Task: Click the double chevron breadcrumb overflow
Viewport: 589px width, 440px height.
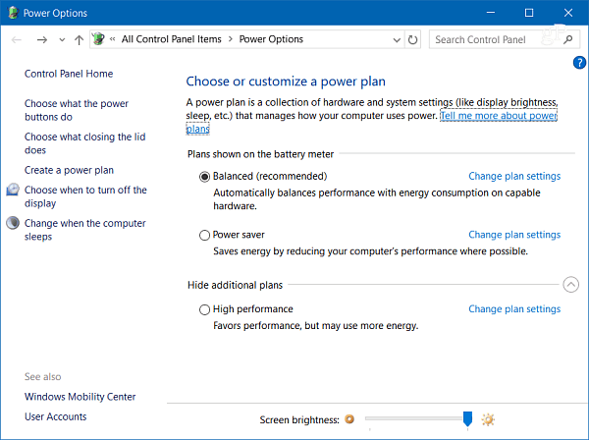Action: click(x=112, y=39)
